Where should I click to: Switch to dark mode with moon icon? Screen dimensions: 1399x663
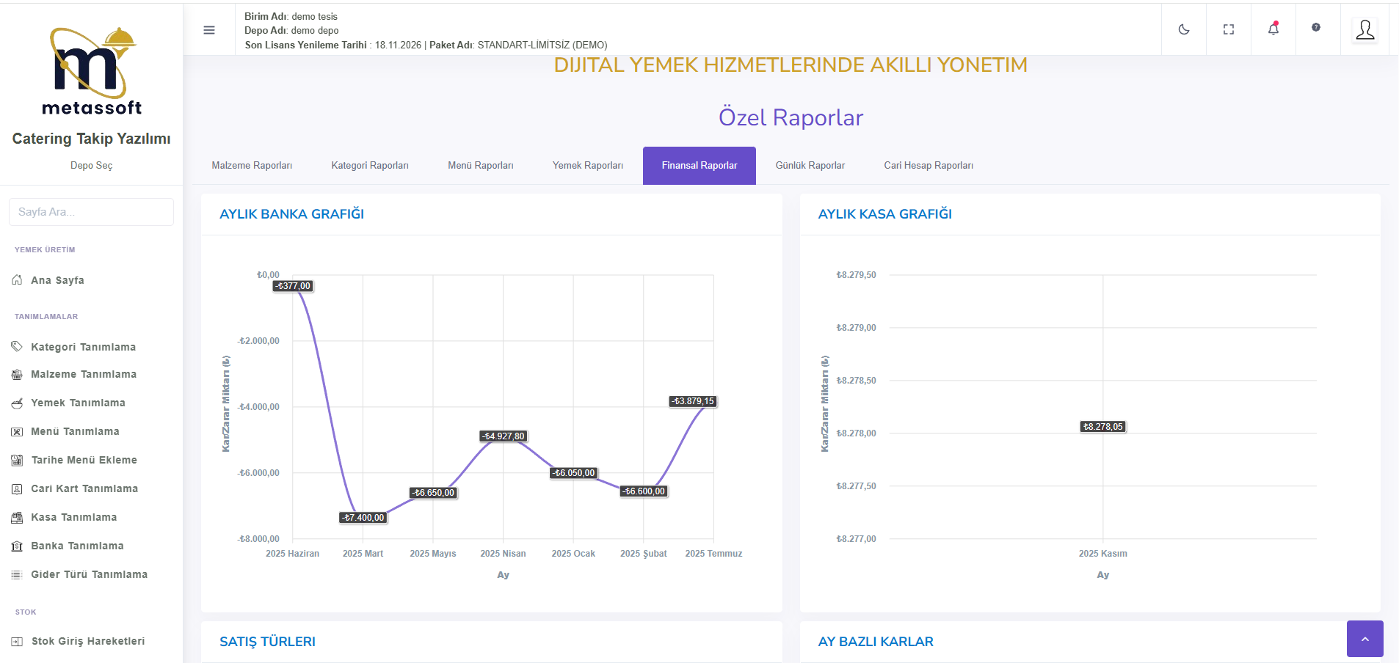pyautogui.click(x=1184, y=29)
